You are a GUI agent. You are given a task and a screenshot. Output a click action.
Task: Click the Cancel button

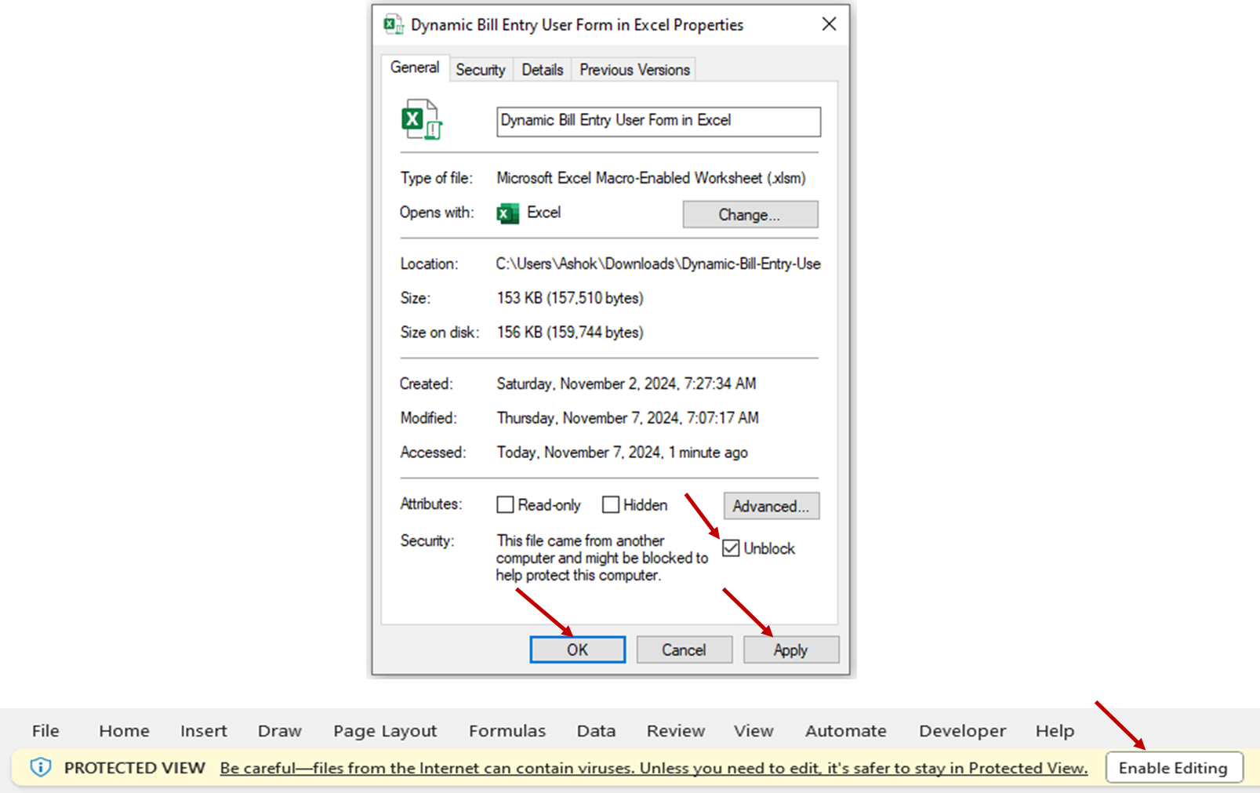(684, 649)
